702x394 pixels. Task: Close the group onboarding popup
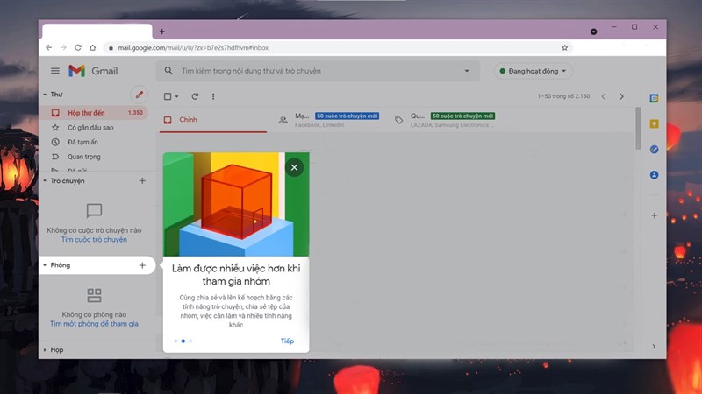click(x=294, y=167)
